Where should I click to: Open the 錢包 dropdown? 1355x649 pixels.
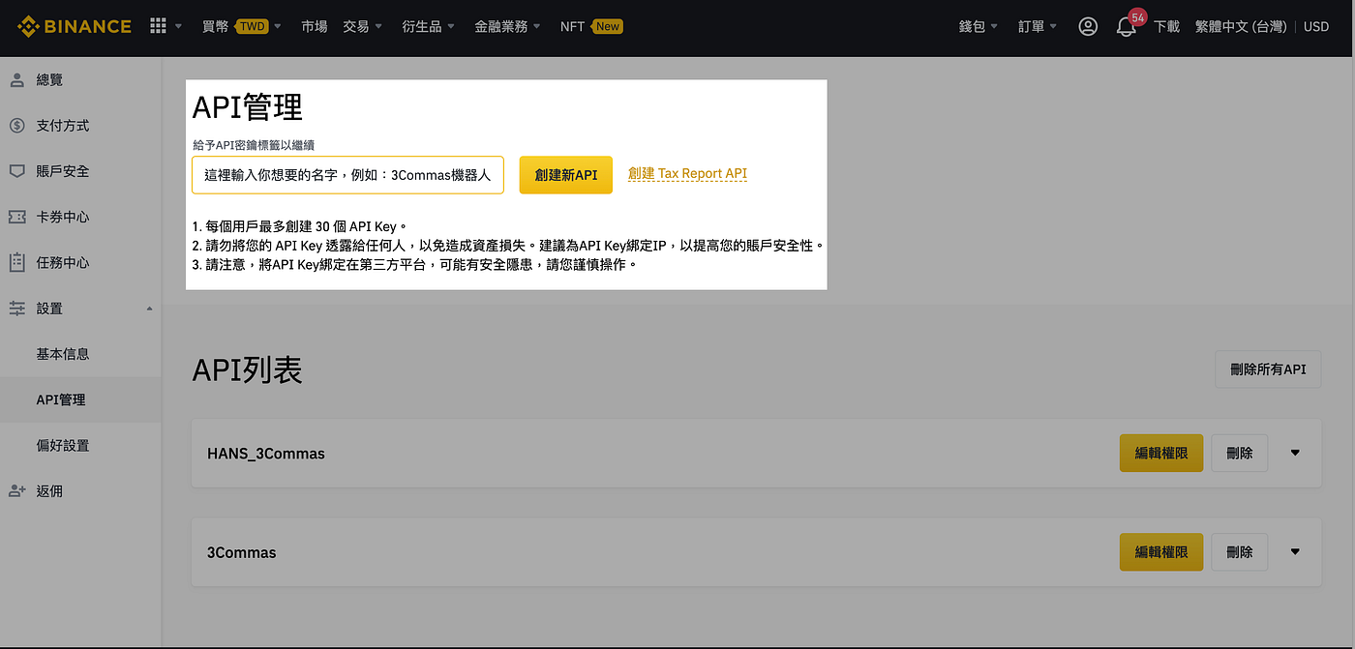point(979,26)
